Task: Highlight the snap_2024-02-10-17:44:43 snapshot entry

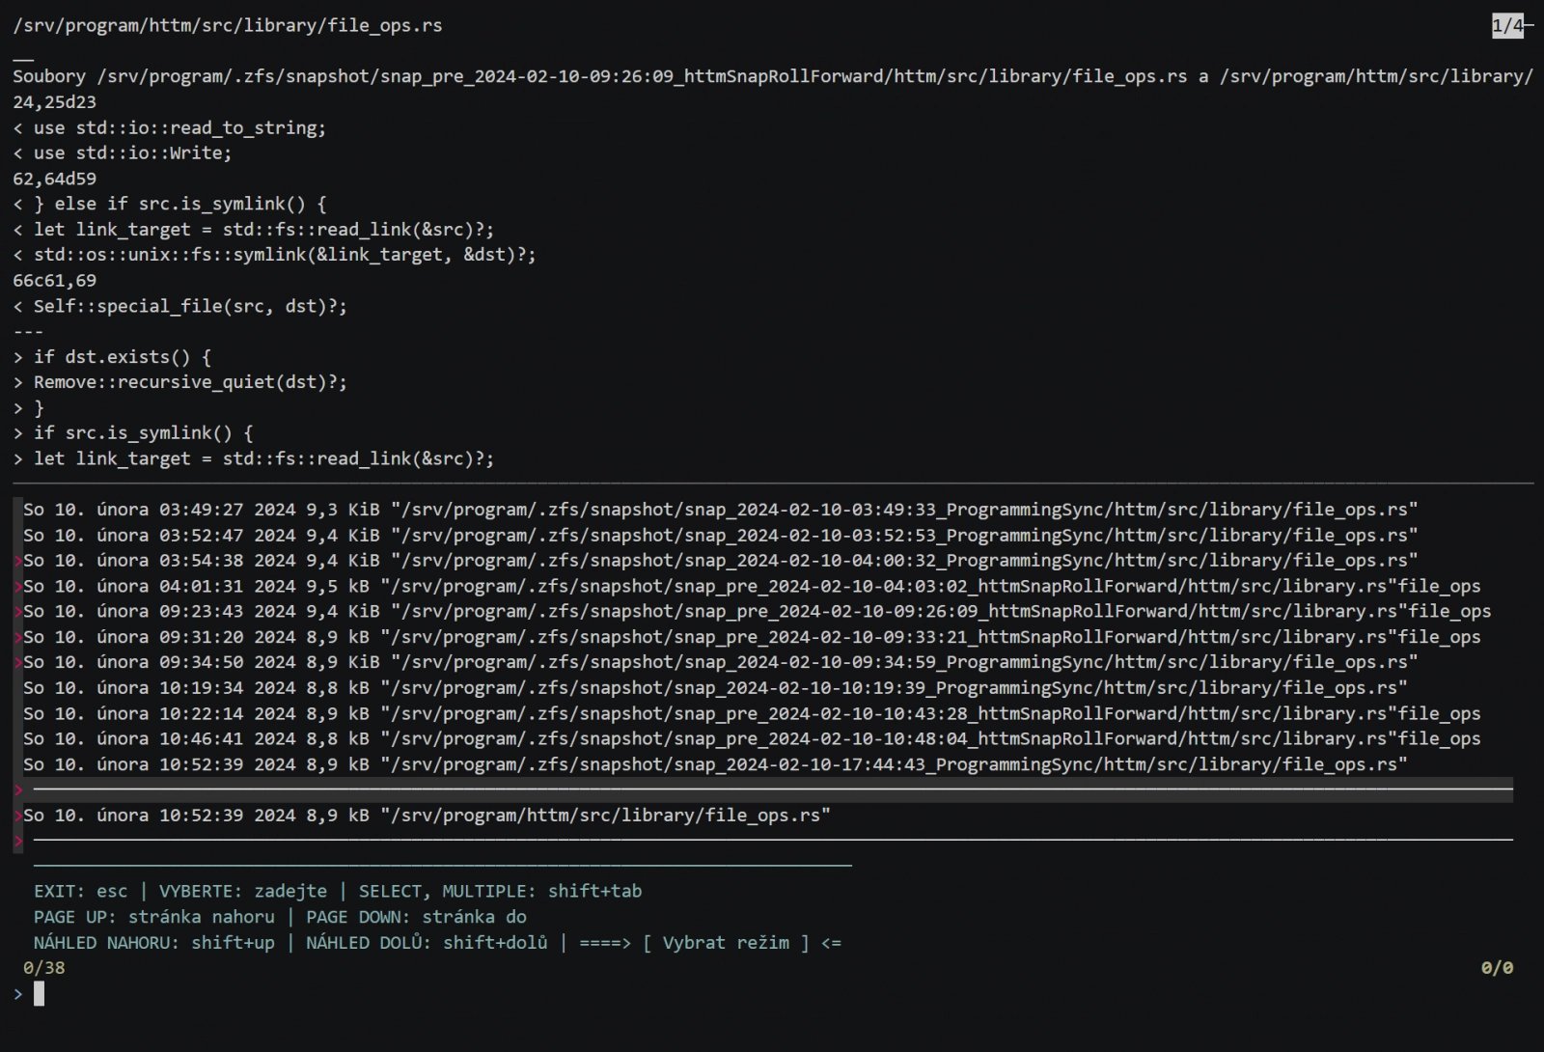Action: (714, 764)
